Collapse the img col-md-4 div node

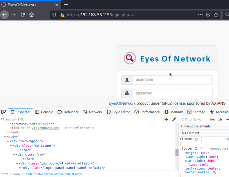tap(17, 164)
